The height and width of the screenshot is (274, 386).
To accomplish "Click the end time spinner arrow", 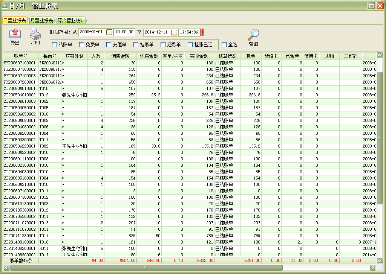I will tap(202, 32).
